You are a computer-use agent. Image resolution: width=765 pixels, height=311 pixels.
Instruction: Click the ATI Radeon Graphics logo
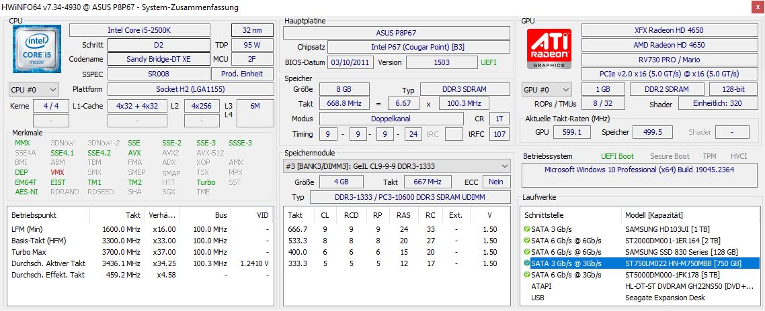pyautogui.click(x=549, y=49)
